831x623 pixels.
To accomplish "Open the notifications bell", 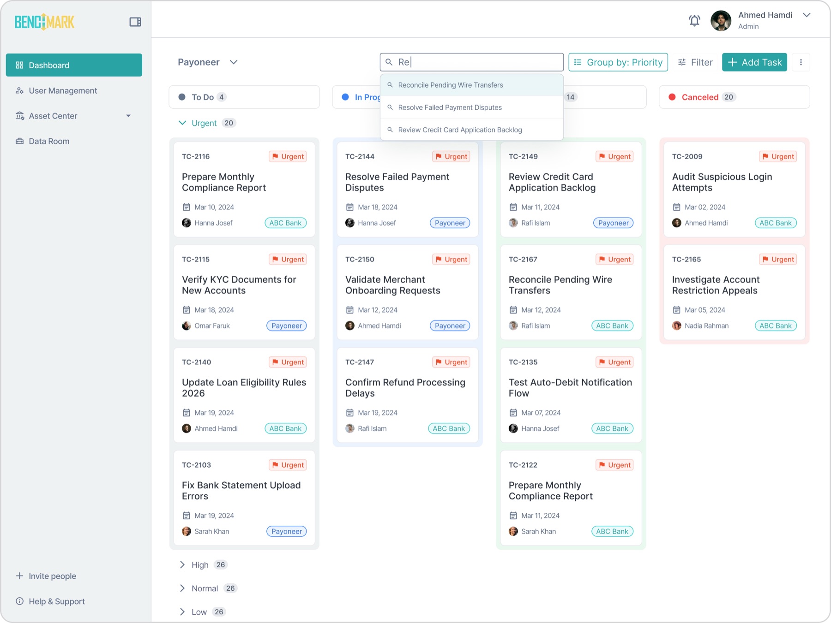I will coord(694,20).
